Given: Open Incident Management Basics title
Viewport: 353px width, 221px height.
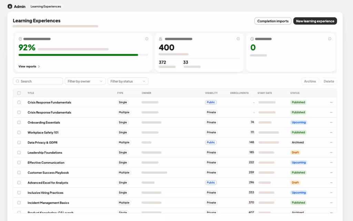Looking at the screenshot, I should coord(48,203).
